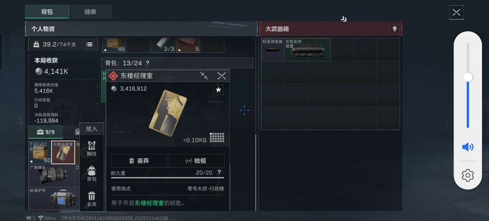489x221 pixels.
Task: Open the list view icon beside weight
Action: click(x=89, y=44)
